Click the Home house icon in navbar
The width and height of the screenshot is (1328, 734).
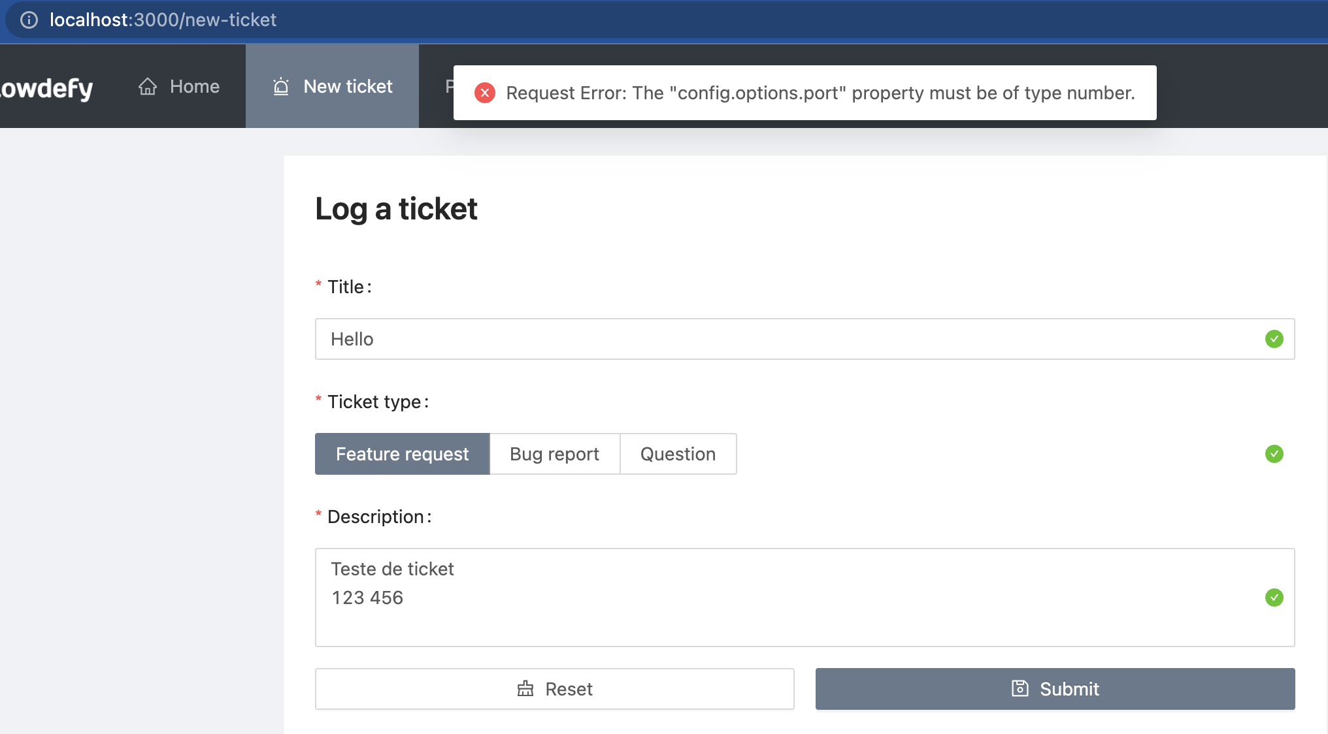click(x=146, y=86)
